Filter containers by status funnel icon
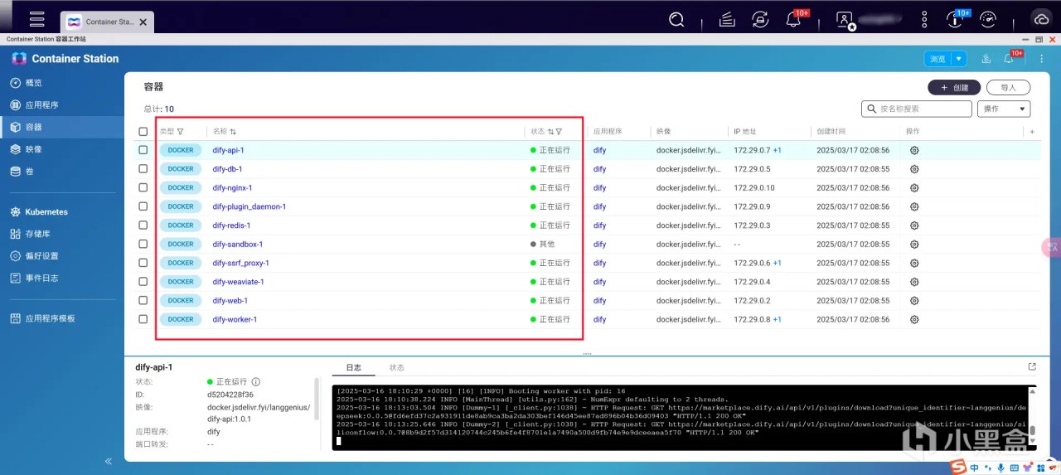Viewport: 1061px width, 475px height. click(559, 132)
